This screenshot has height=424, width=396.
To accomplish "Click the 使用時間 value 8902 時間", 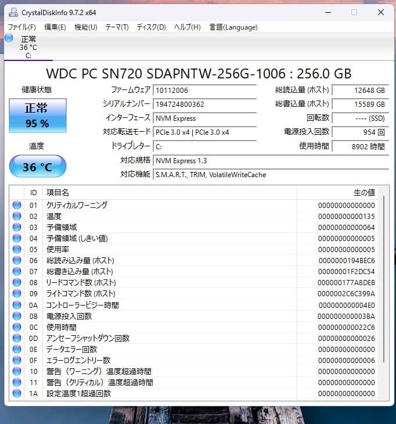I will 361,146.
